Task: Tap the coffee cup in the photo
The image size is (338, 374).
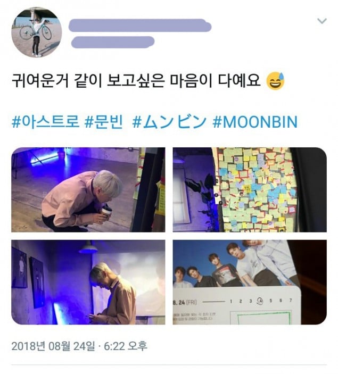Action: [106, 212]
